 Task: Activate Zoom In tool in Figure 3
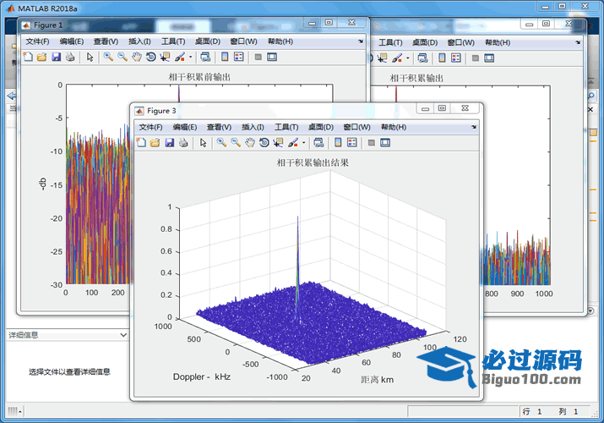tap(221, 143)
